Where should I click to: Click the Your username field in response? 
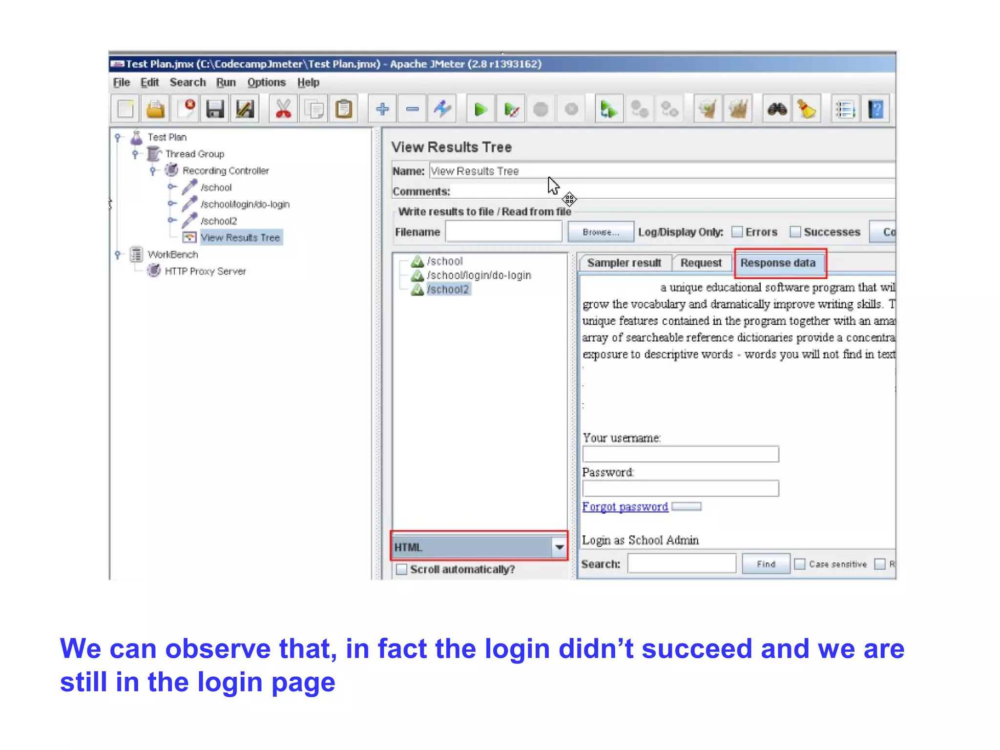(681, 454)
